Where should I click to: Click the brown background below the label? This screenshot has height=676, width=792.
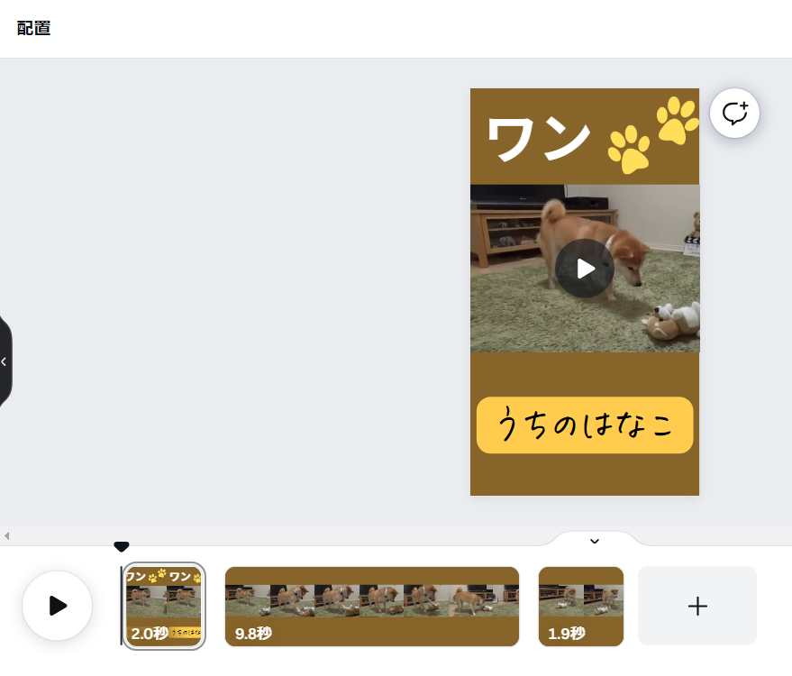point(585,475)
